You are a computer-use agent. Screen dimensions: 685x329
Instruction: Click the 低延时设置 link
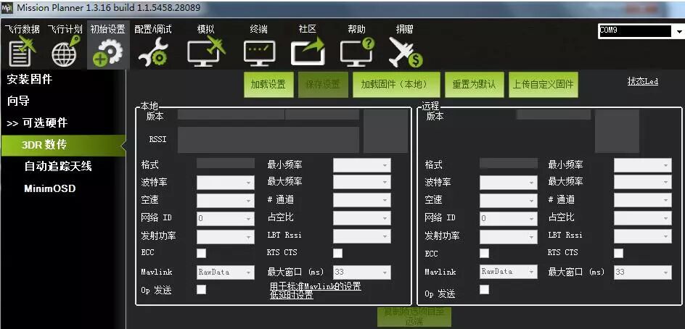(292, 296)
